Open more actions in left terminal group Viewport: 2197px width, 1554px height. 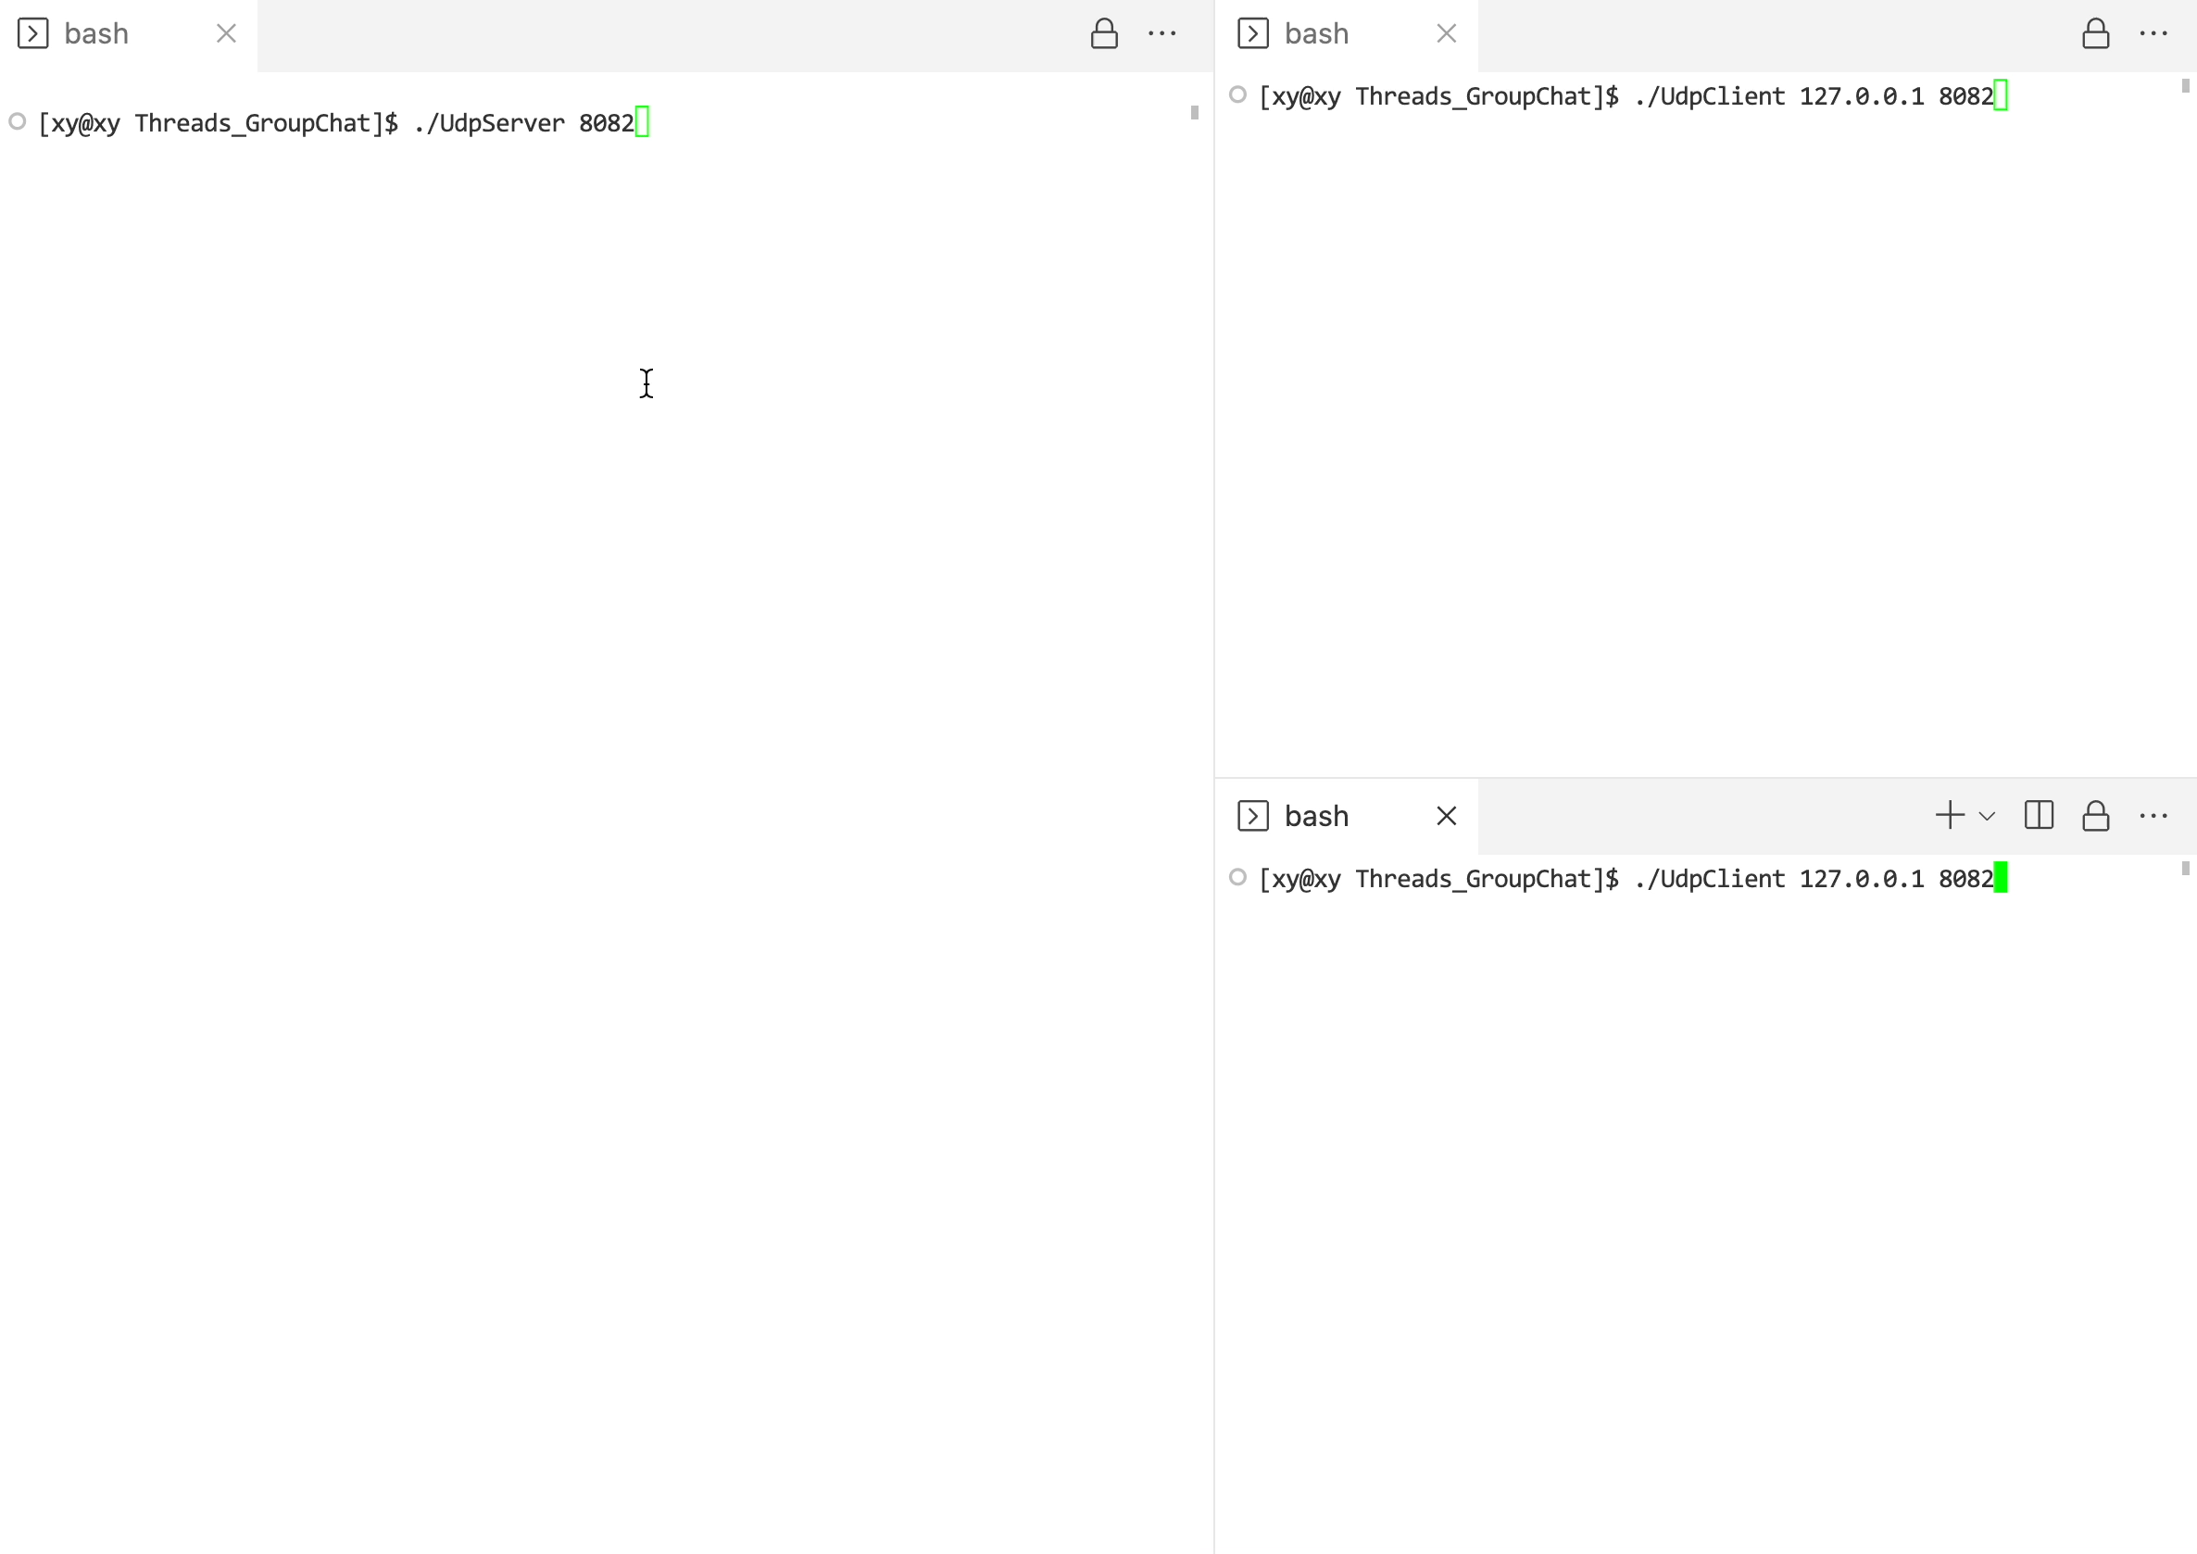[1161, 34]
